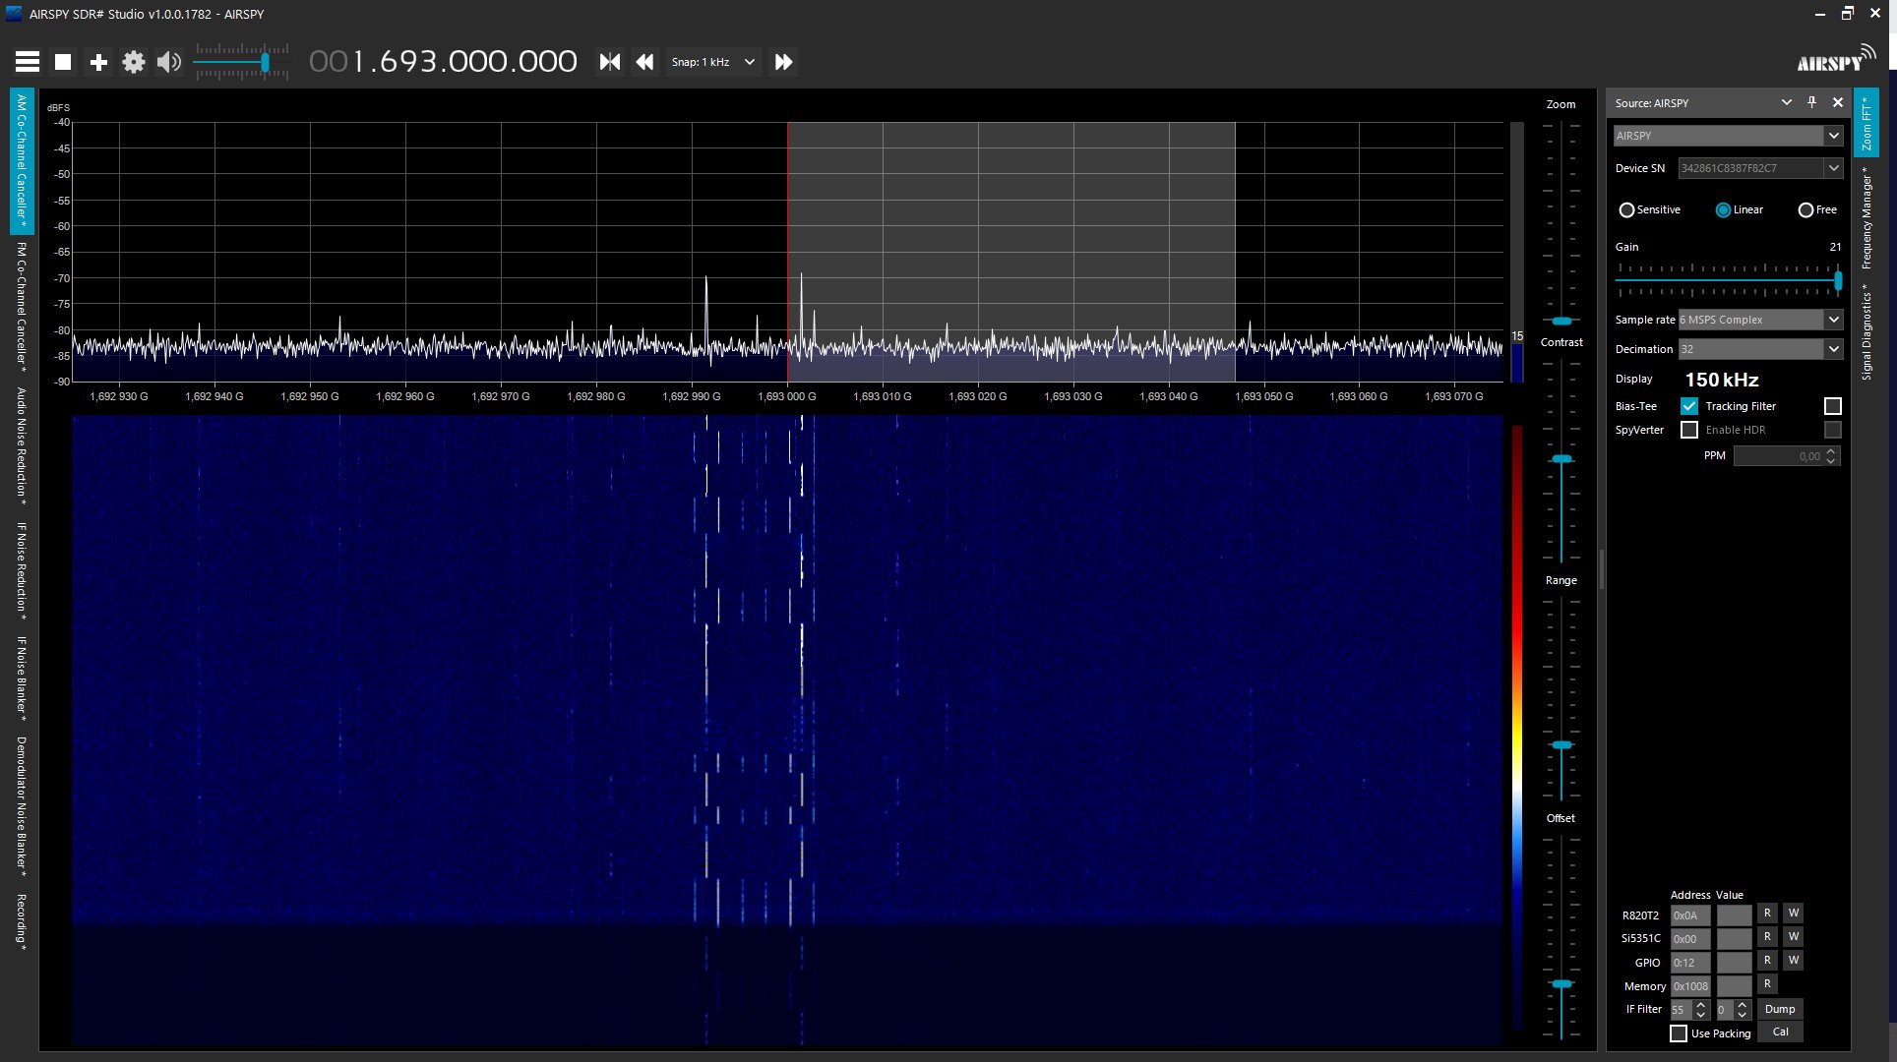Open the Sample rate dropdown
The width and height of the screenshot is (1897, 1062).
(x=1761, y=320)
